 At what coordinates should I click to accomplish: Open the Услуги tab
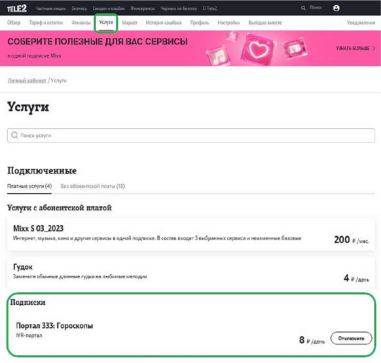coord(106,23)
